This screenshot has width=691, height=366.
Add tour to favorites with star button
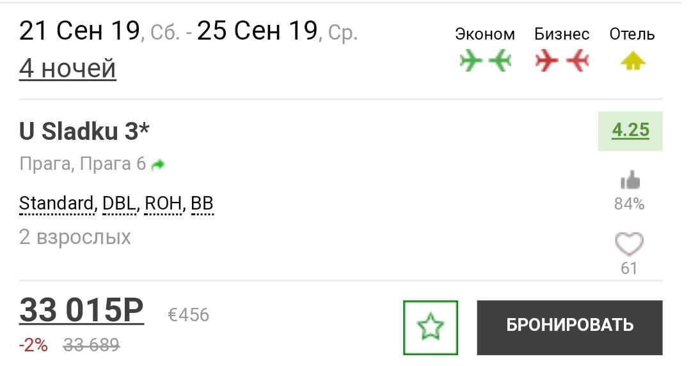click(431, 327)
